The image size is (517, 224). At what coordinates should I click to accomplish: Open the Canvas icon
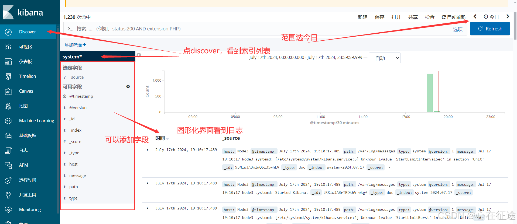8,91
